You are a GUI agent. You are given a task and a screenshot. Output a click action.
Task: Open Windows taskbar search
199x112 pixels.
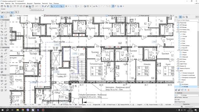tap(7, 110)
